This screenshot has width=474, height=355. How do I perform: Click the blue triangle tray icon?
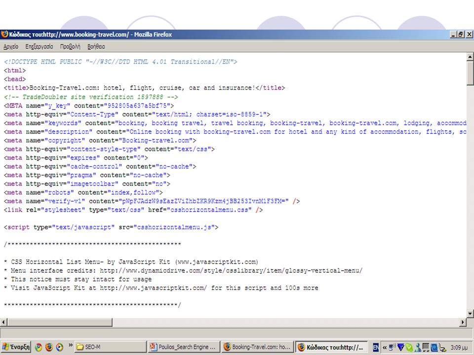pos(401,348)
